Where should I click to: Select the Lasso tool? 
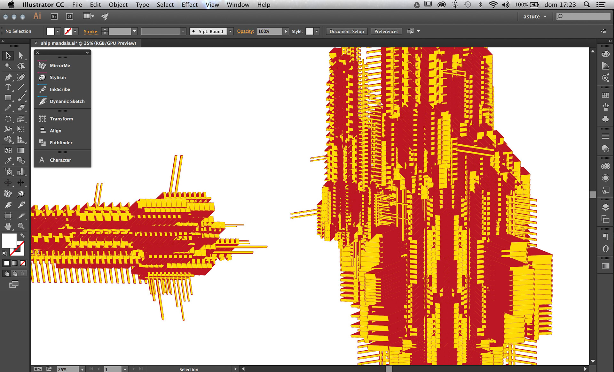(x=21, y=66)
